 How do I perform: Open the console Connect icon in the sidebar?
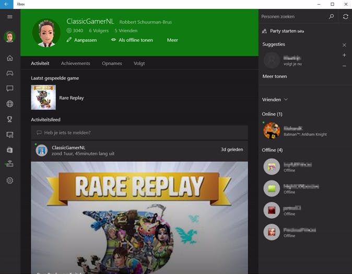(9, 164)
